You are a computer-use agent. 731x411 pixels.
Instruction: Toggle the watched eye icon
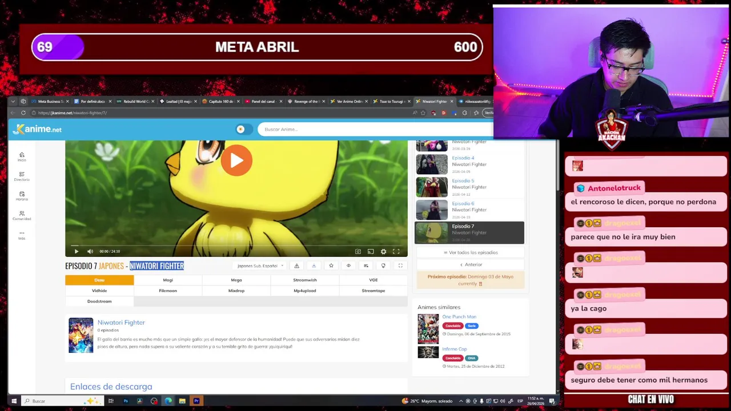[348, 265]
